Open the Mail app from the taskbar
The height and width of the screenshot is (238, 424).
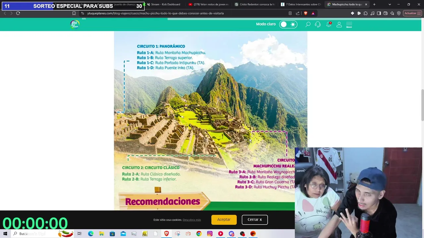click(123, 234)
